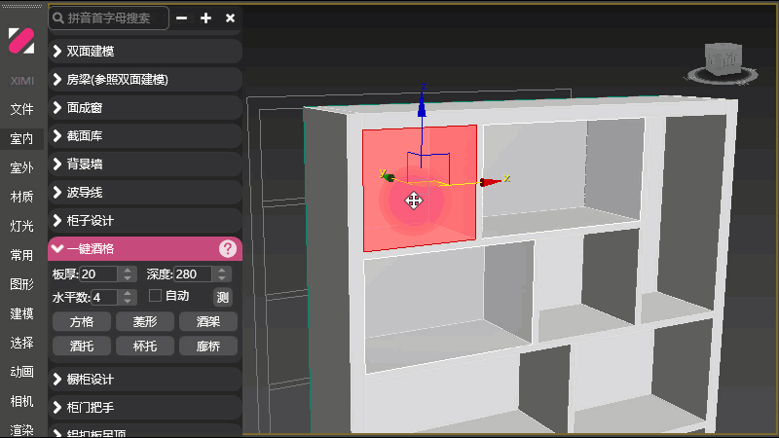Click the plus expand-all icon
Screen dimensions: 779x438
205,18
